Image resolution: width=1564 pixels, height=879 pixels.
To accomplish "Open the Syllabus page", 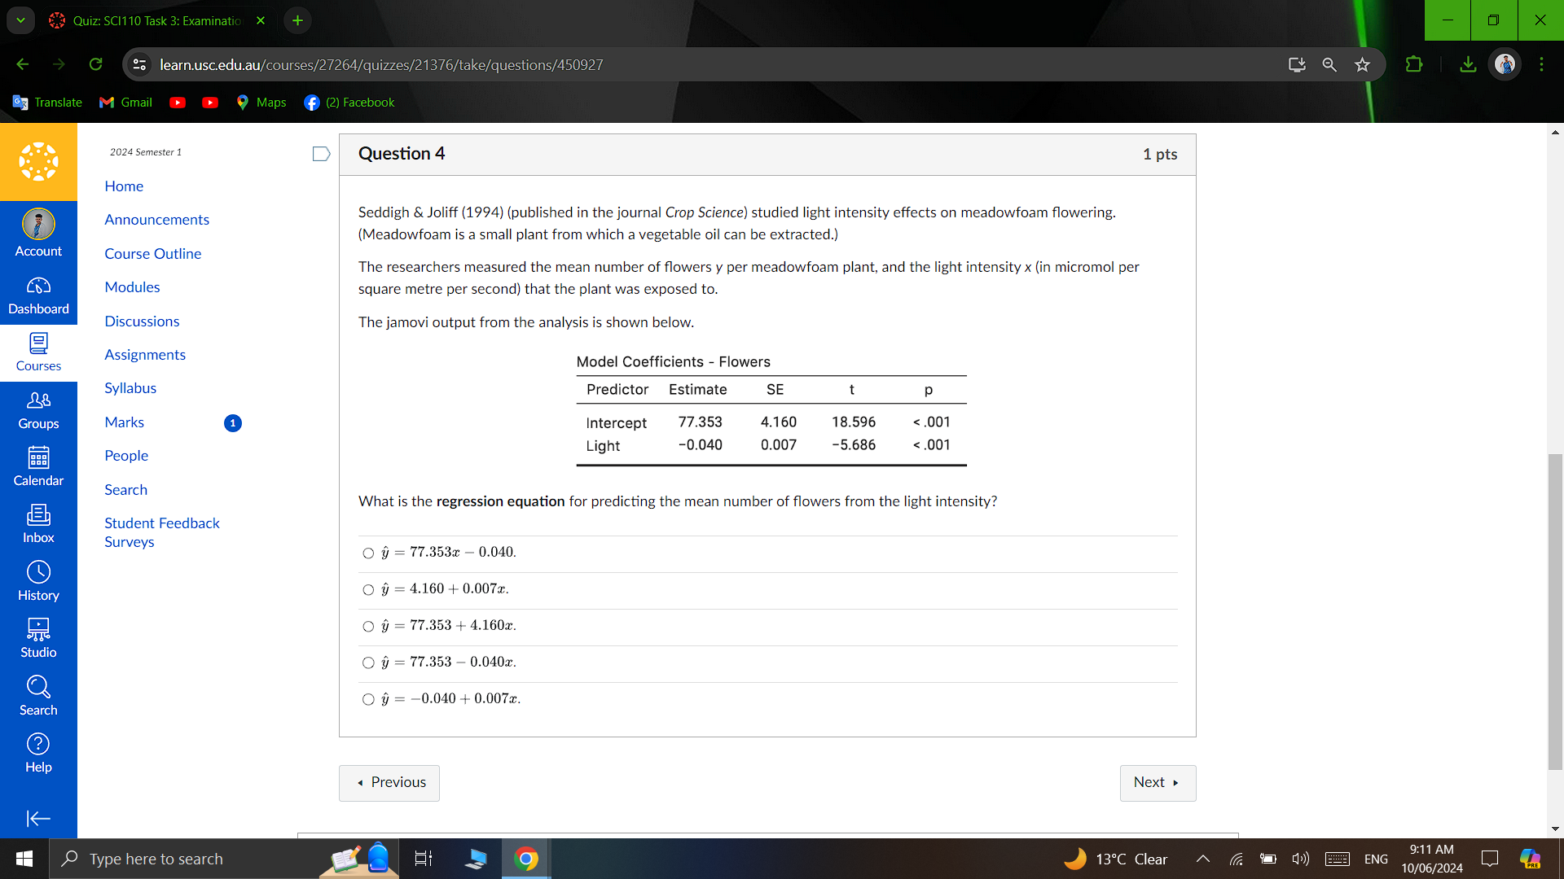I will click(x=130, y=388).
